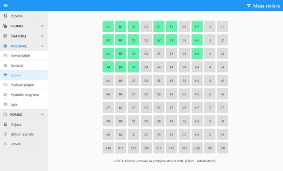The width and height of the screenshot is (283, 171).
Task: Open the hamburger menu icon
Action: (x=6, y=6)
